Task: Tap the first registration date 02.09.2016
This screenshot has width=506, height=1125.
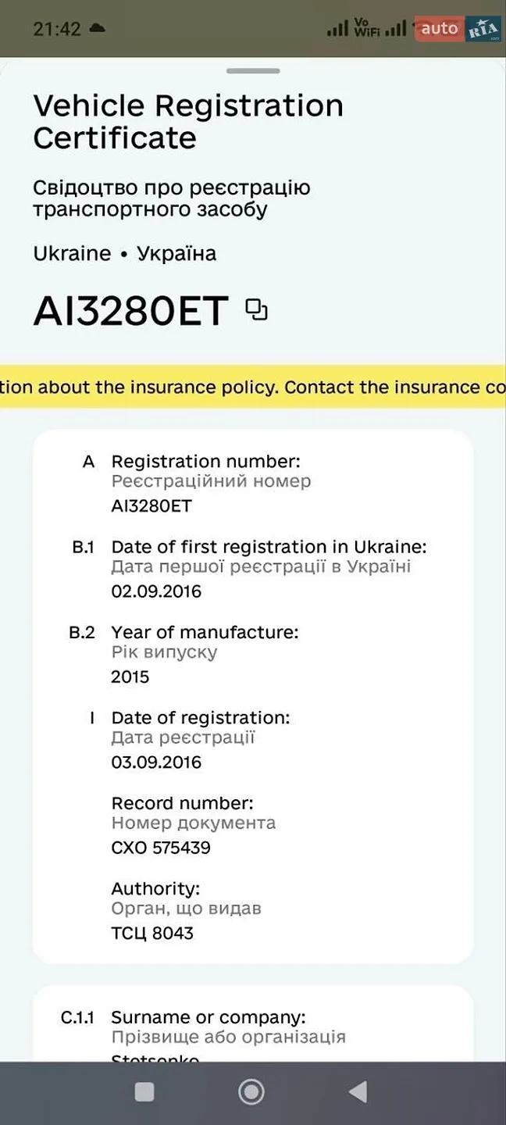Action: point(156,591)
